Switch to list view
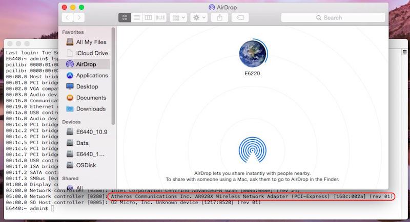Image resolution: width=410 pixels, height=222 pixels. point(137,17)
